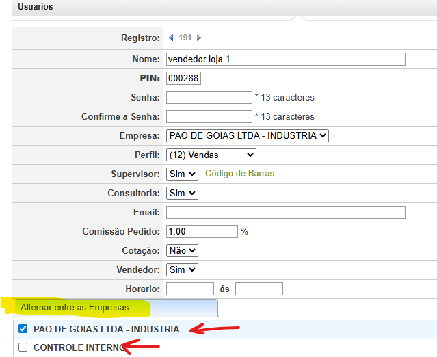Open the Consultoria dropdown
Image resolution: width=437 pixels, height=357 pixels.
tap(182, 193)
